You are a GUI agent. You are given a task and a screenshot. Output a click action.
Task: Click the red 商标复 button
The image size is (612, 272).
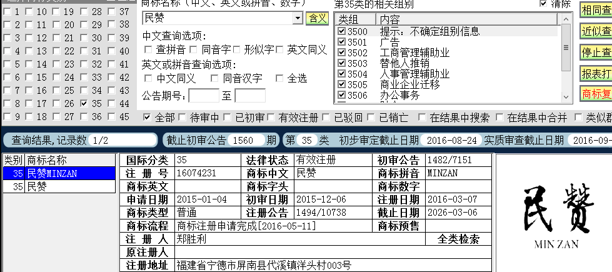pos(596,94)
